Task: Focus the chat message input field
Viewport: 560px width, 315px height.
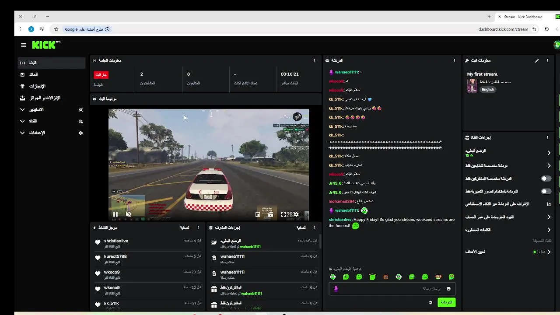Action: coord(392,289)
